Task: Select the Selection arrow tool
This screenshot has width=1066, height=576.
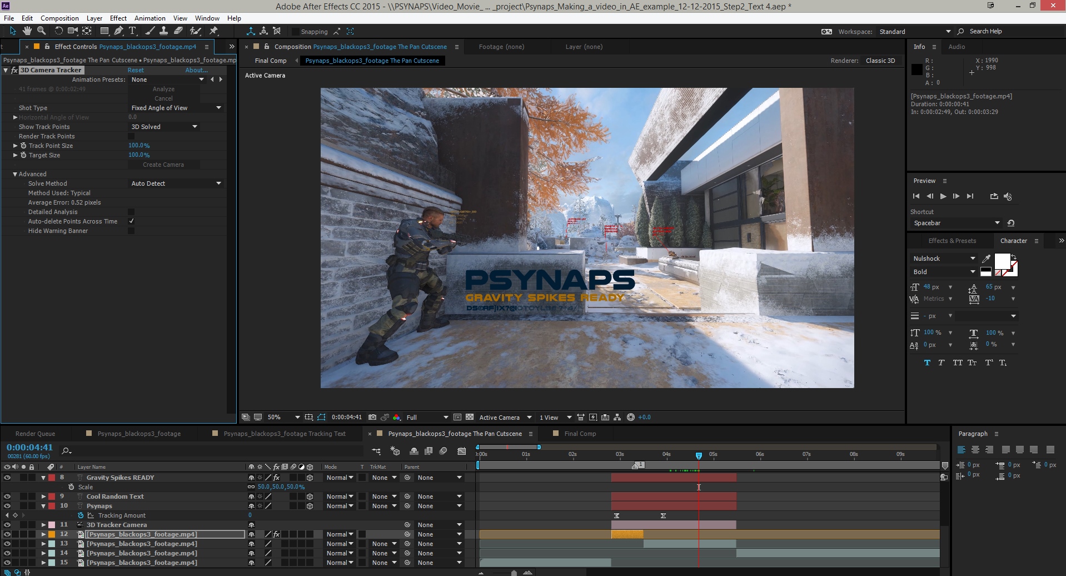Action: pyautogui.click(x=13, y=31)
